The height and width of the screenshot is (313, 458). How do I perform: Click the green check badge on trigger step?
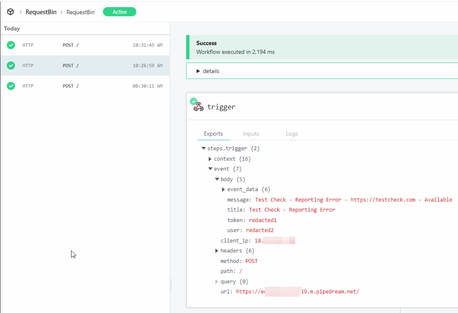193,101
